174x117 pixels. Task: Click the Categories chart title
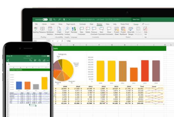pyautogui.click(x=62, y=54)
